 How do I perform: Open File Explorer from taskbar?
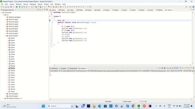click(x=94, y=106)
